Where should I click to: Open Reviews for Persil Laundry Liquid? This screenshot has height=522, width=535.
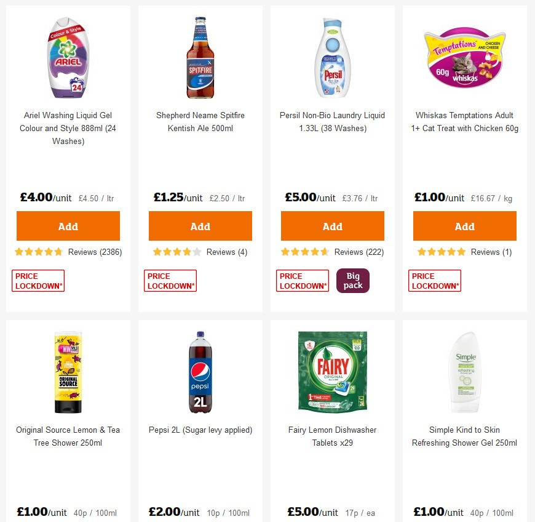tap(359, 252)
